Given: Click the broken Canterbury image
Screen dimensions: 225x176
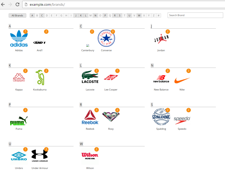Looking at the screenshot, I should point(88,45).
